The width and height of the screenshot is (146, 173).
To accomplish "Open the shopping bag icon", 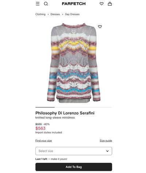I will tap(110, 4).
